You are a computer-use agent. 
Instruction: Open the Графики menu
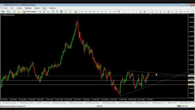click(28, 8)
